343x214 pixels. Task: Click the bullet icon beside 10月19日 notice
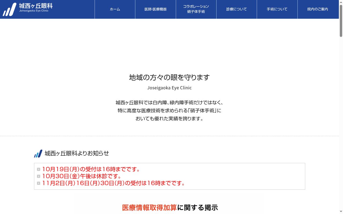pyautogui.click(x=39, y=169)
